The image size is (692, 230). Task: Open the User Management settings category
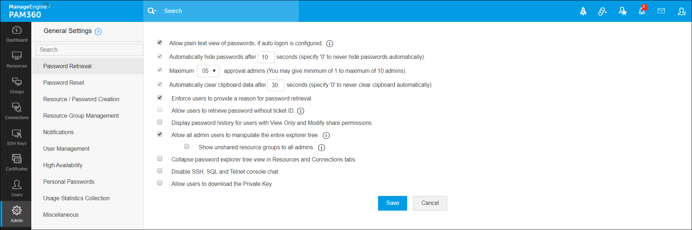point(66,149)
